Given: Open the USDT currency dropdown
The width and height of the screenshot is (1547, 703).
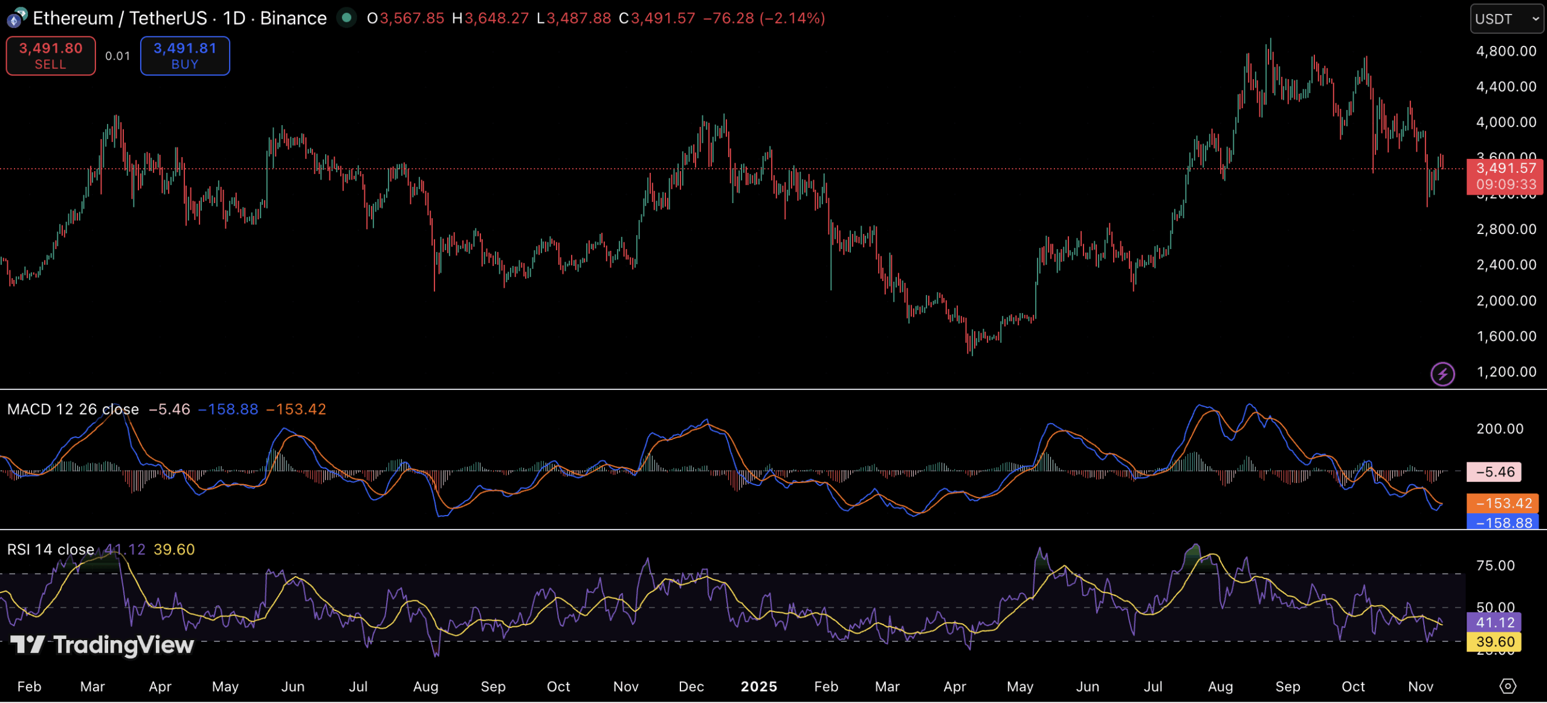Looking at the screenshot, I should 1506,19.
